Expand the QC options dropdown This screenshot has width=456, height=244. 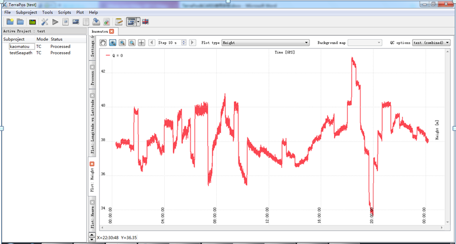click(431, 43)
